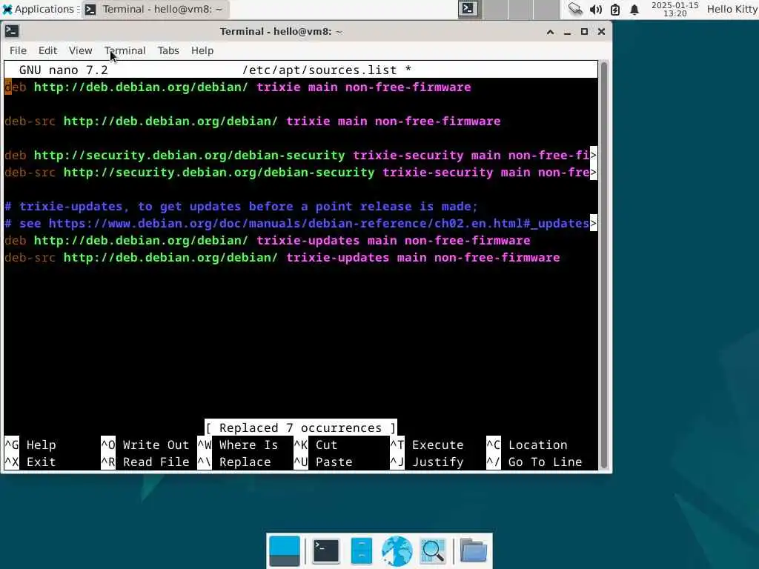This screenshot has width=759, height=569.
Task: Place cursor on first deb trixie main line
Action: click(238, 87)
